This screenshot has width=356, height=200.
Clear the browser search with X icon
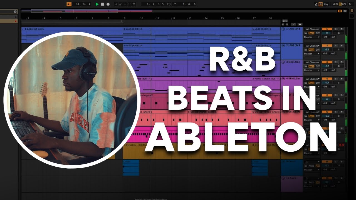(x=15, y=12)
